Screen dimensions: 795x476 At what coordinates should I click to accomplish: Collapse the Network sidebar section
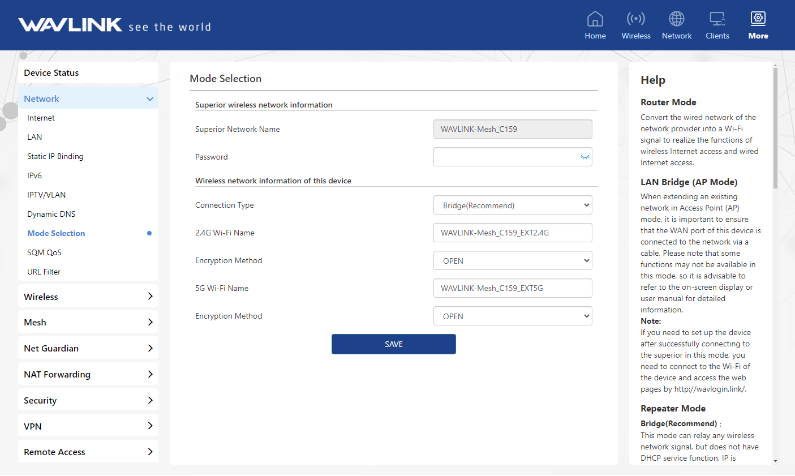click(x=149, y=99)
